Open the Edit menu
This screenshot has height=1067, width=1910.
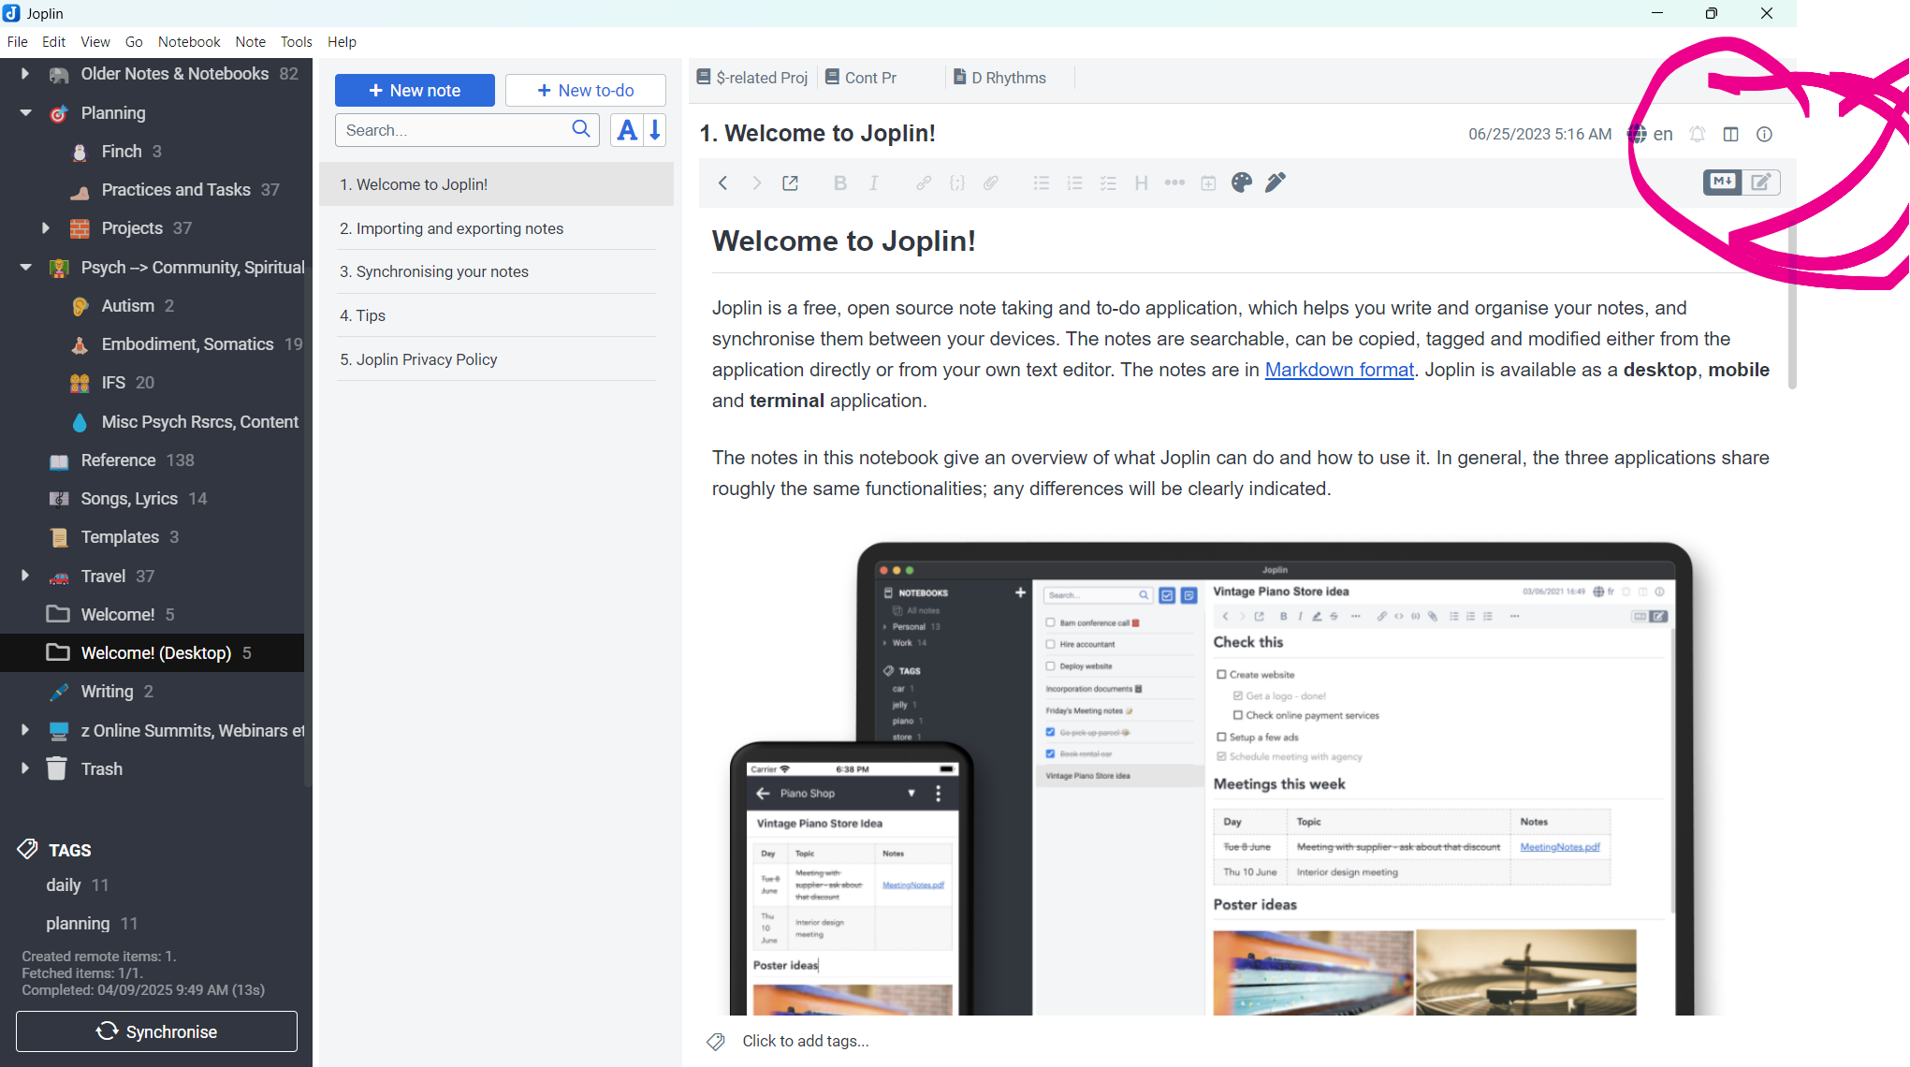pos(53,41)
